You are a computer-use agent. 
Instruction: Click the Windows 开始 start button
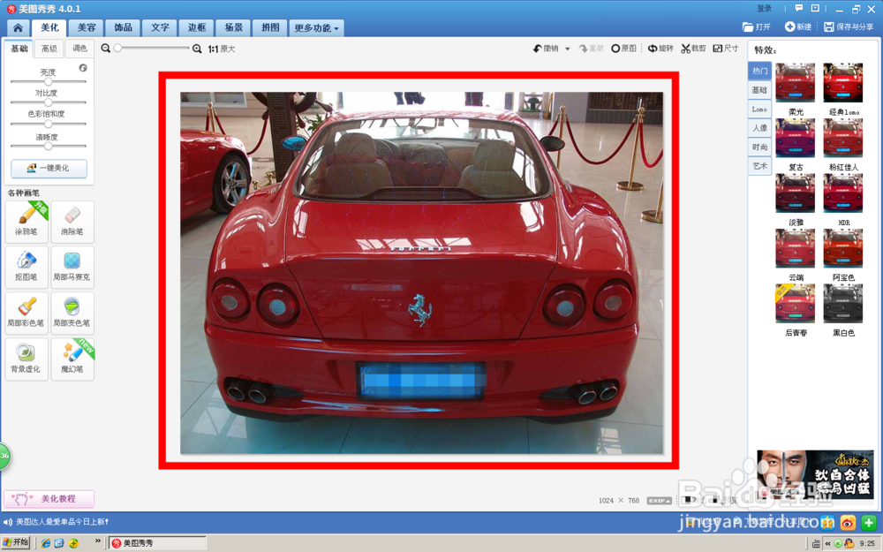coord(15,542)
